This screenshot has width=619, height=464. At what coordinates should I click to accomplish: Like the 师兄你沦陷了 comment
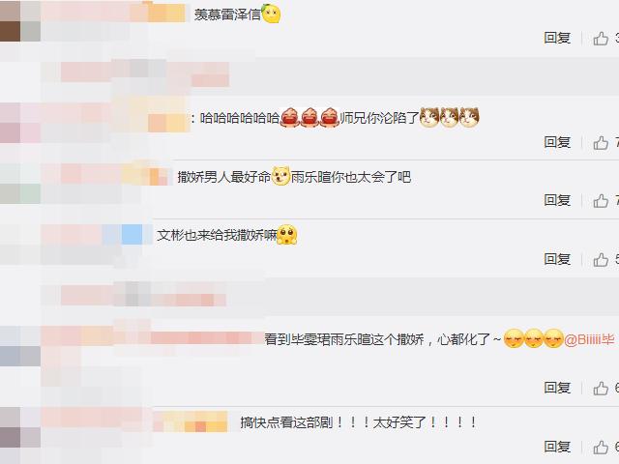(x=601, y=142)
